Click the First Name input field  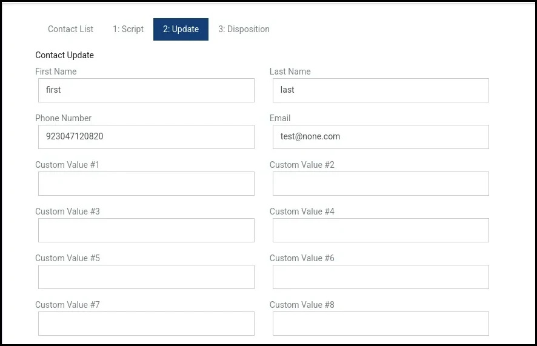[146, 90]
